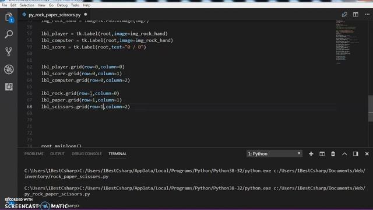Click the unsaved dot on file tab
The width and height of the screenshot is (373, 210).
coord(86,15)
